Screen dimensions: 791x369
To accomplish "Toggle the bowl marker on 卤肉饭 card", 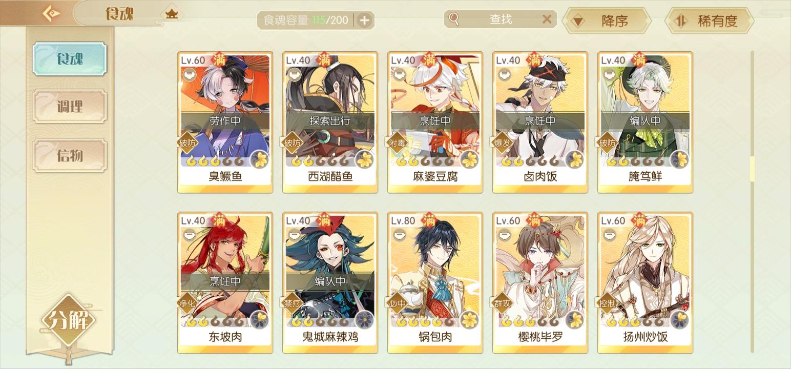I will (503, 75).
